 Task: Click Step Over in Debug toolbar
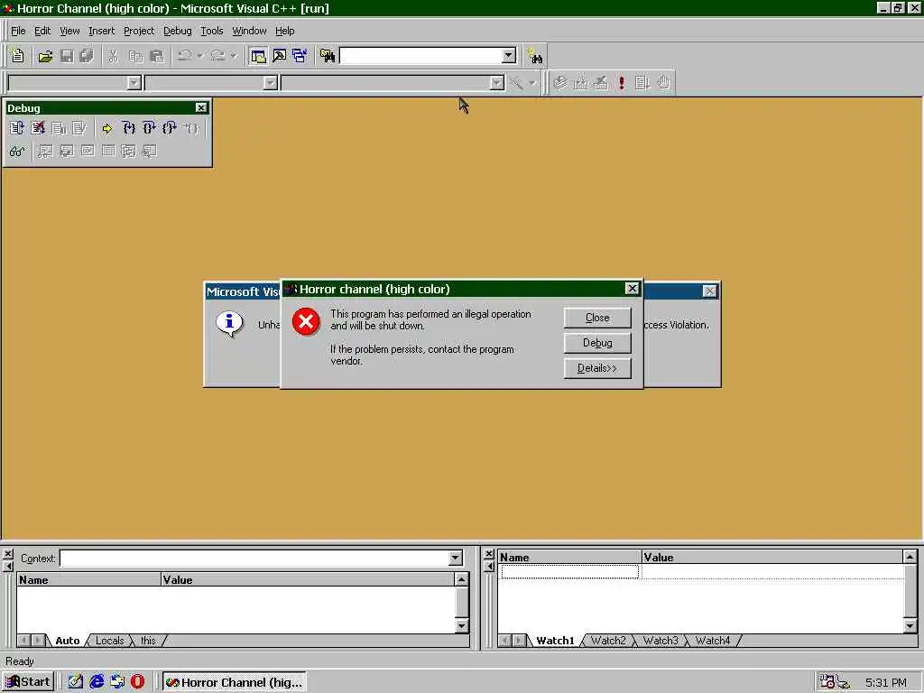coord(149,128)
